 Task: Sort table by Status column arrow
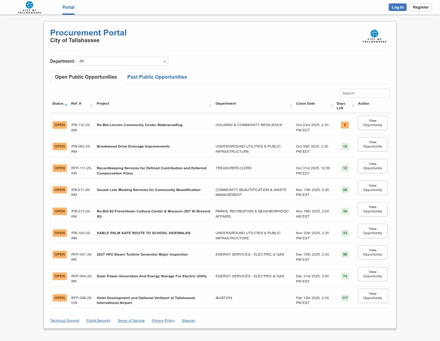[66, 104]
